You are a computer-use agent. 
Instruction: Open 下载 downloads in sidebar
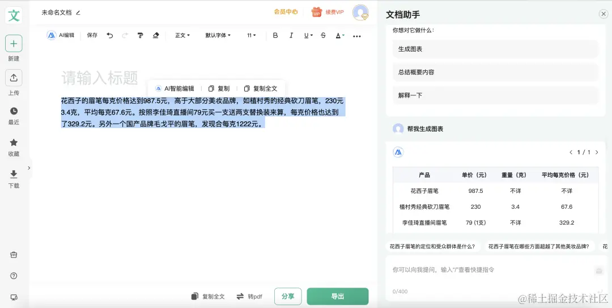[14, 179]
